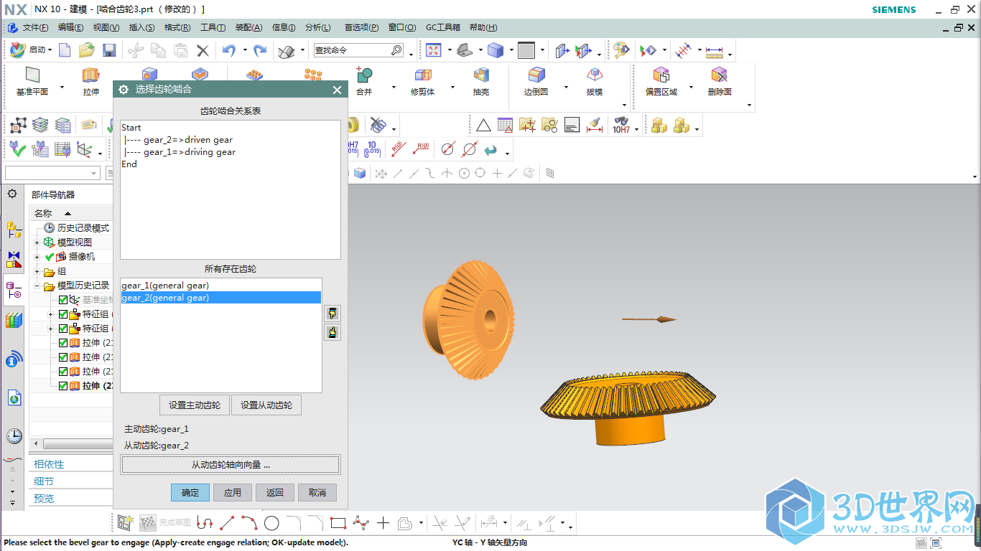Screen dimensions: 981x551
Task: Select the 合并 unite tool
Action: 364,82
